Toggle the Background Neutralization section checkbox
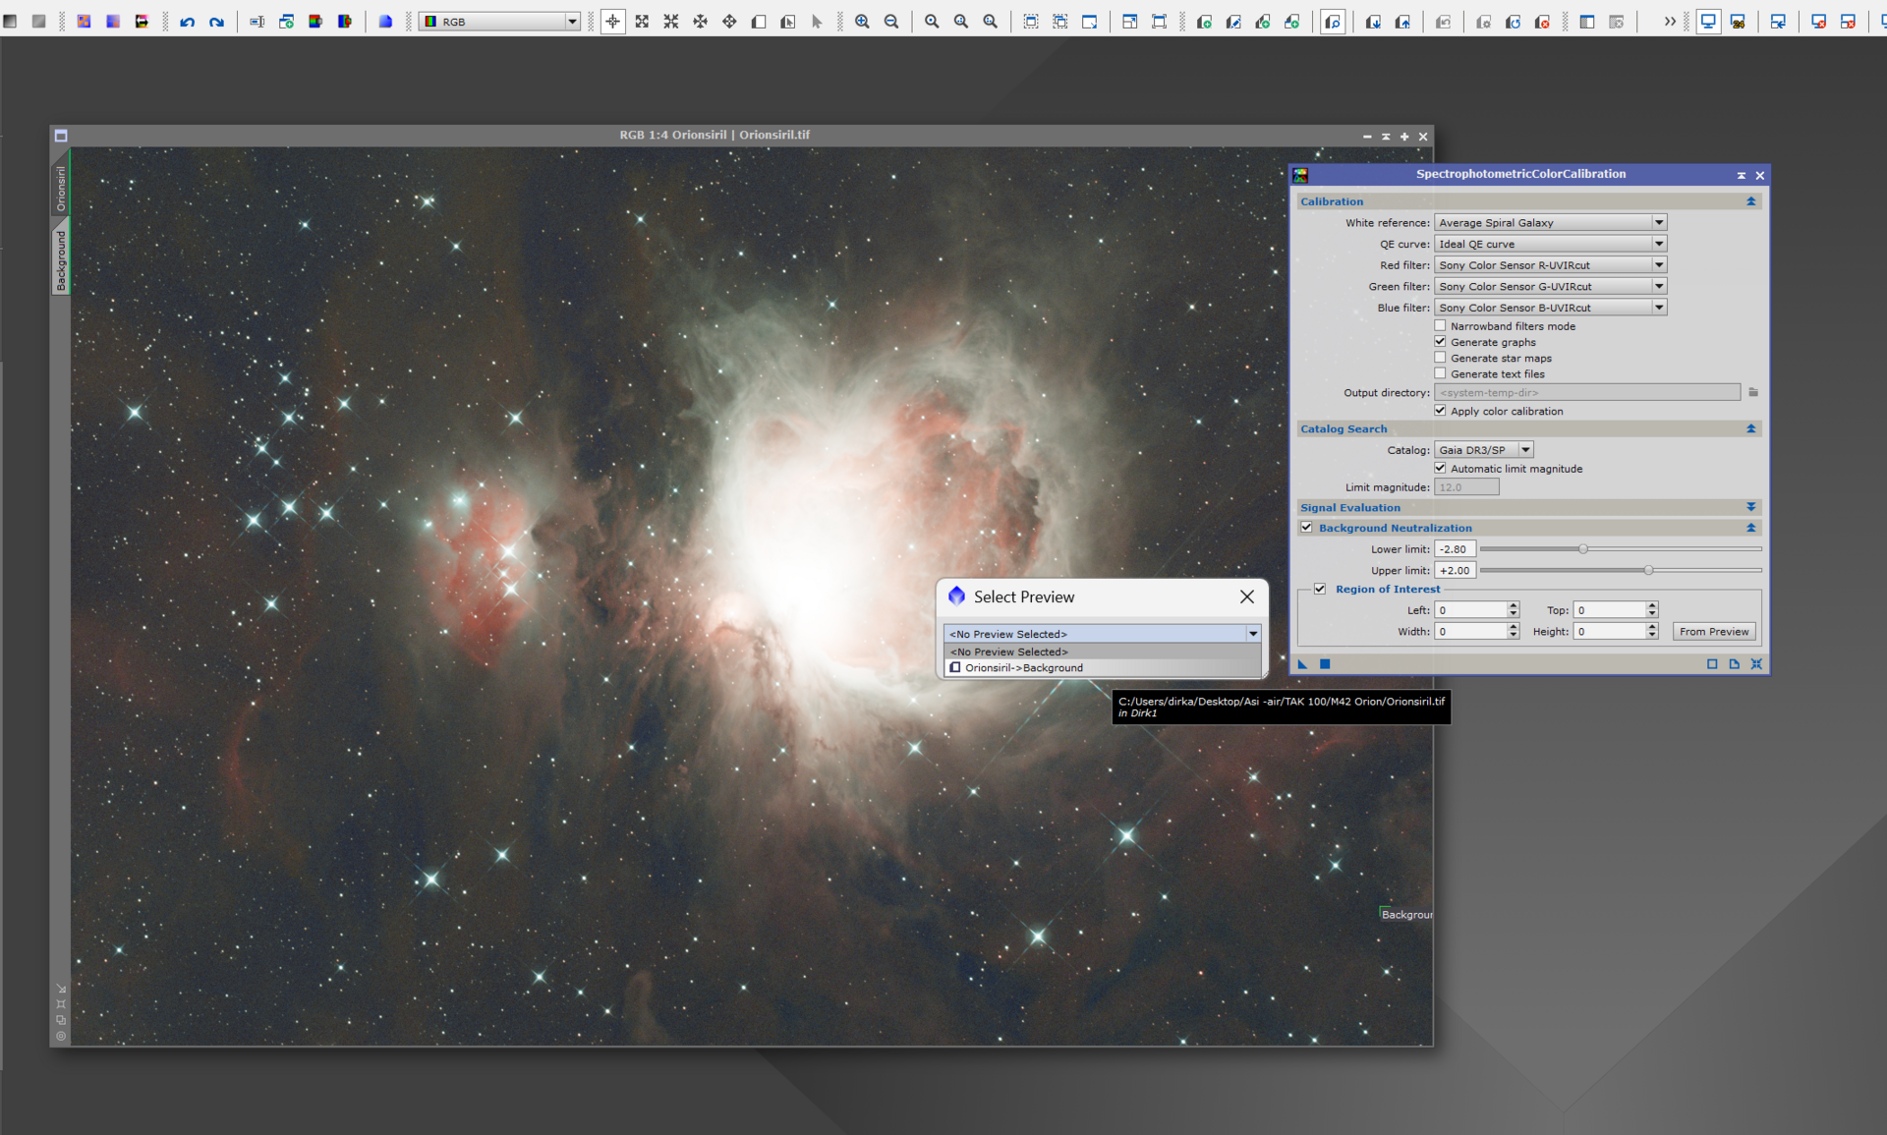This screenshot has width=1887, height=1135. (1307, 528)
